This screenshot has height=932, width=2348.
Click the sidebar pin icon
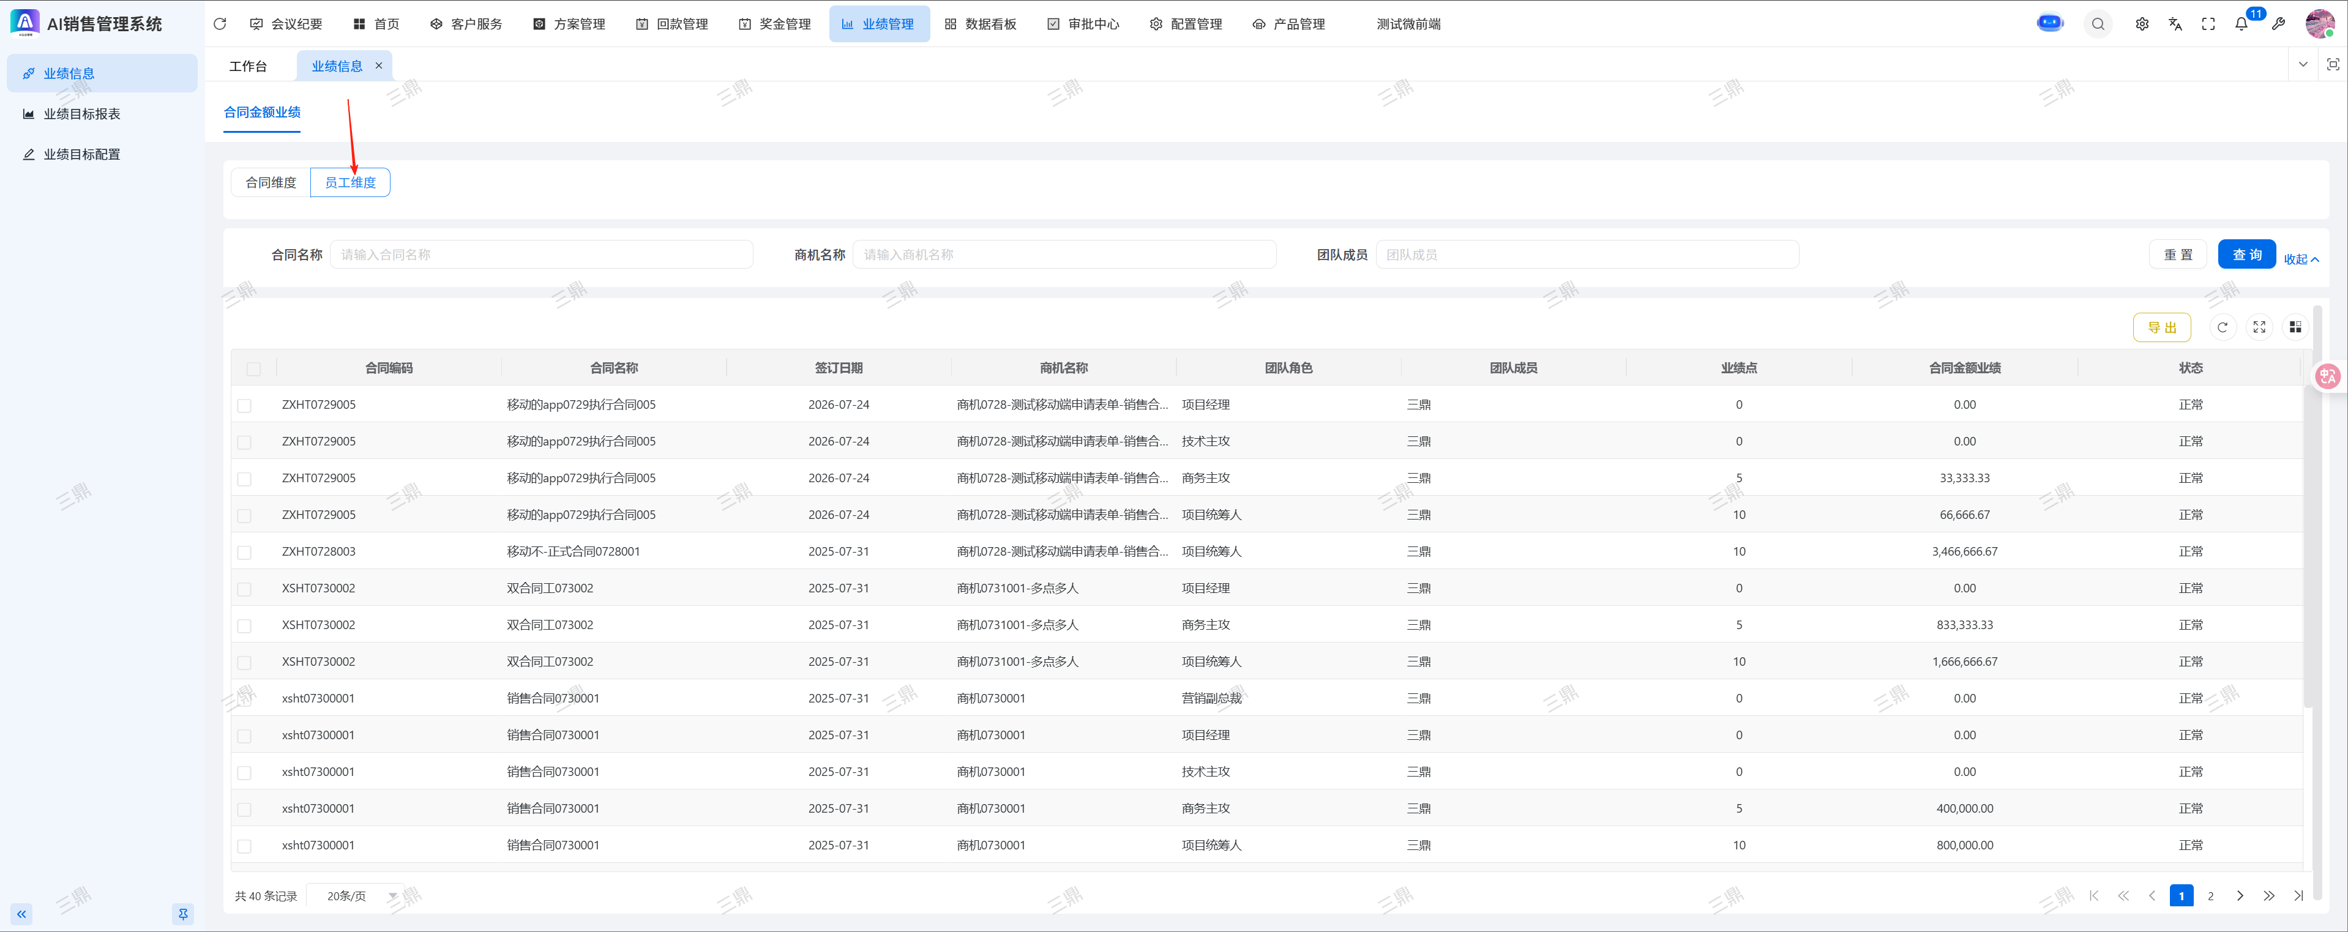(x=183, y=914)
